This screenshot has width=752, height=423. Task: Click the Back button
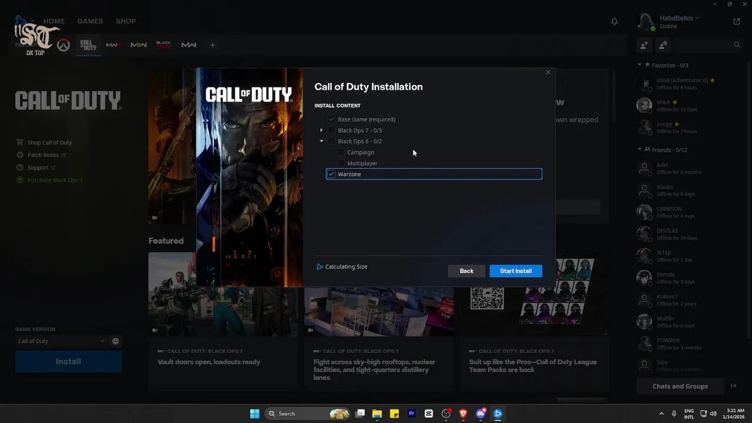pyautogui.click(x=466, y=271)
